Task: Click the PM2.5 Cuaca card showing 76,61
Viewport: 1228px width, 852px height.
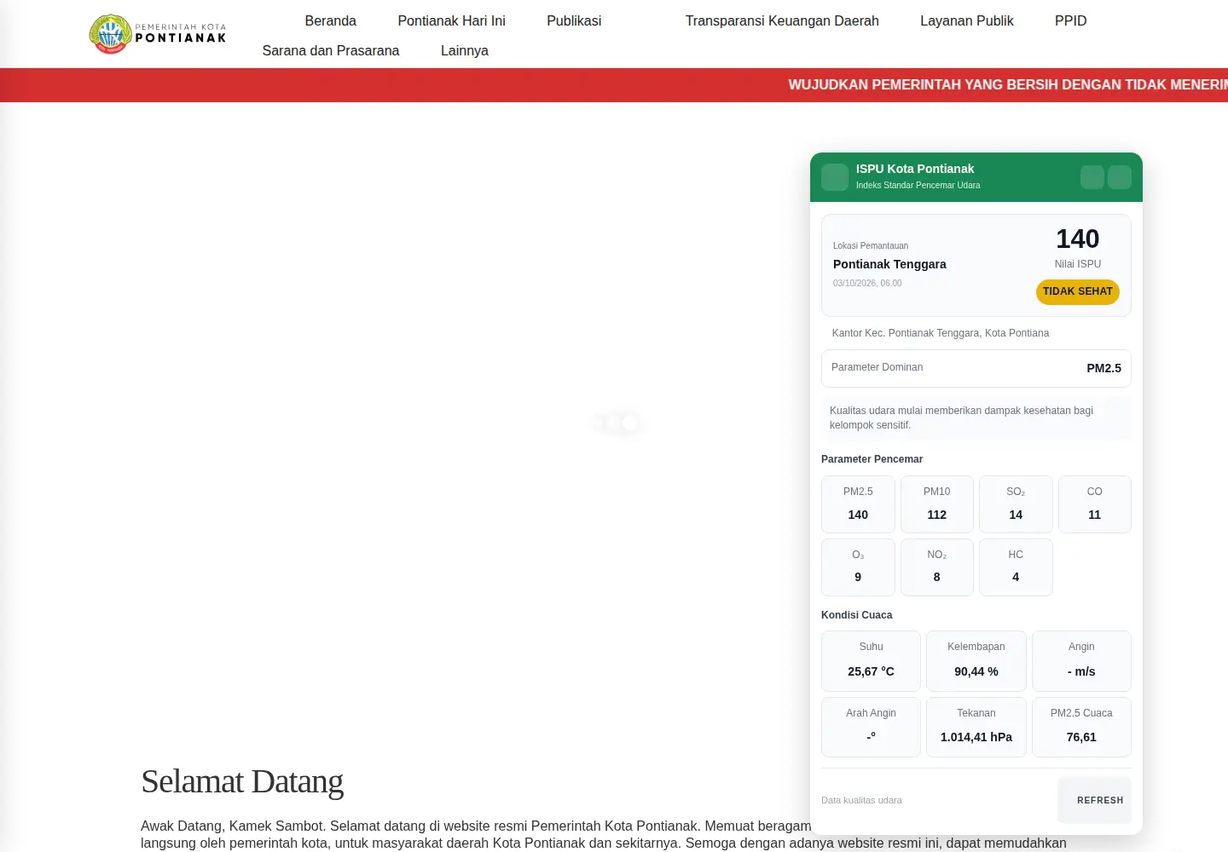Action: pos(1081,728)
